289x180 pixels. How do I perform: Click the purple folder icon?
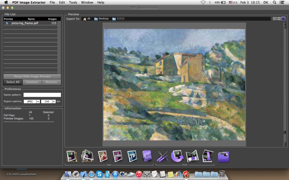tap(223, 157)
